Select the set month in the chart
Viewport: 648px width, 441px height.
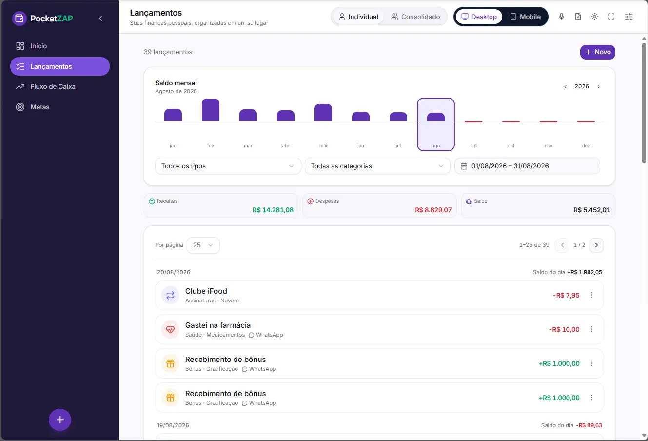point(473,124)
